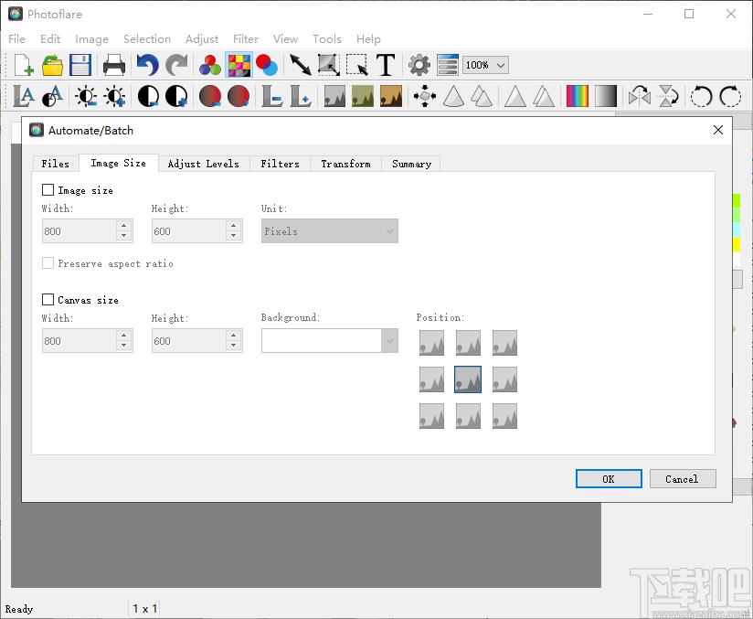Increase Canvas size Width spinner
This screenshot has width=753, height=619.
(x=124, y=335)
